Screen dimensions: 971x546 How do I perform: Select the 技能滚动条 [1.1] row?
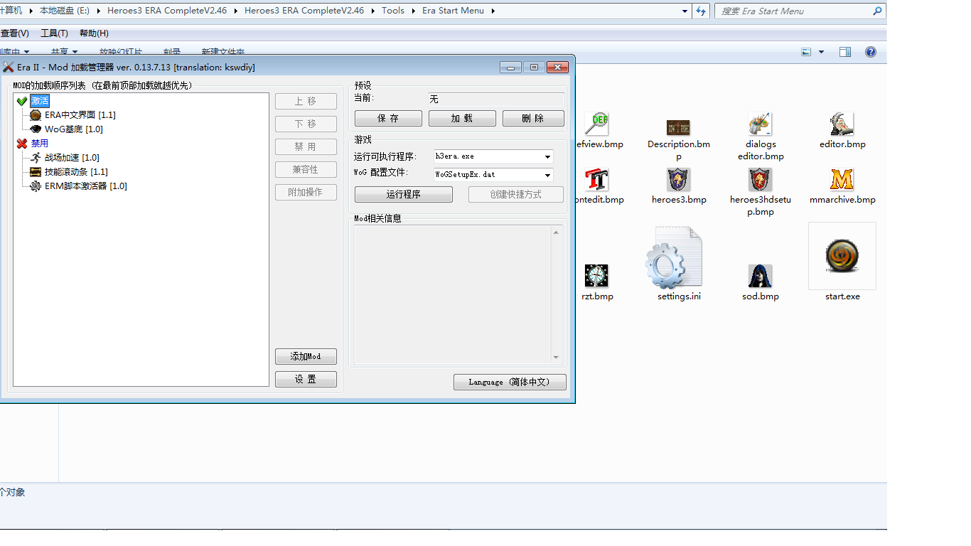[x=76, y=172]
